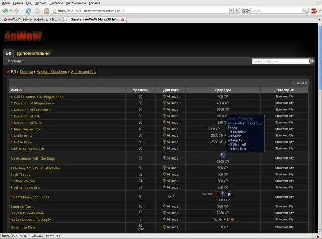Open the Справка menu
This screenshot has height=239, width=322.
pyautogui.click(x=95, y=3)
